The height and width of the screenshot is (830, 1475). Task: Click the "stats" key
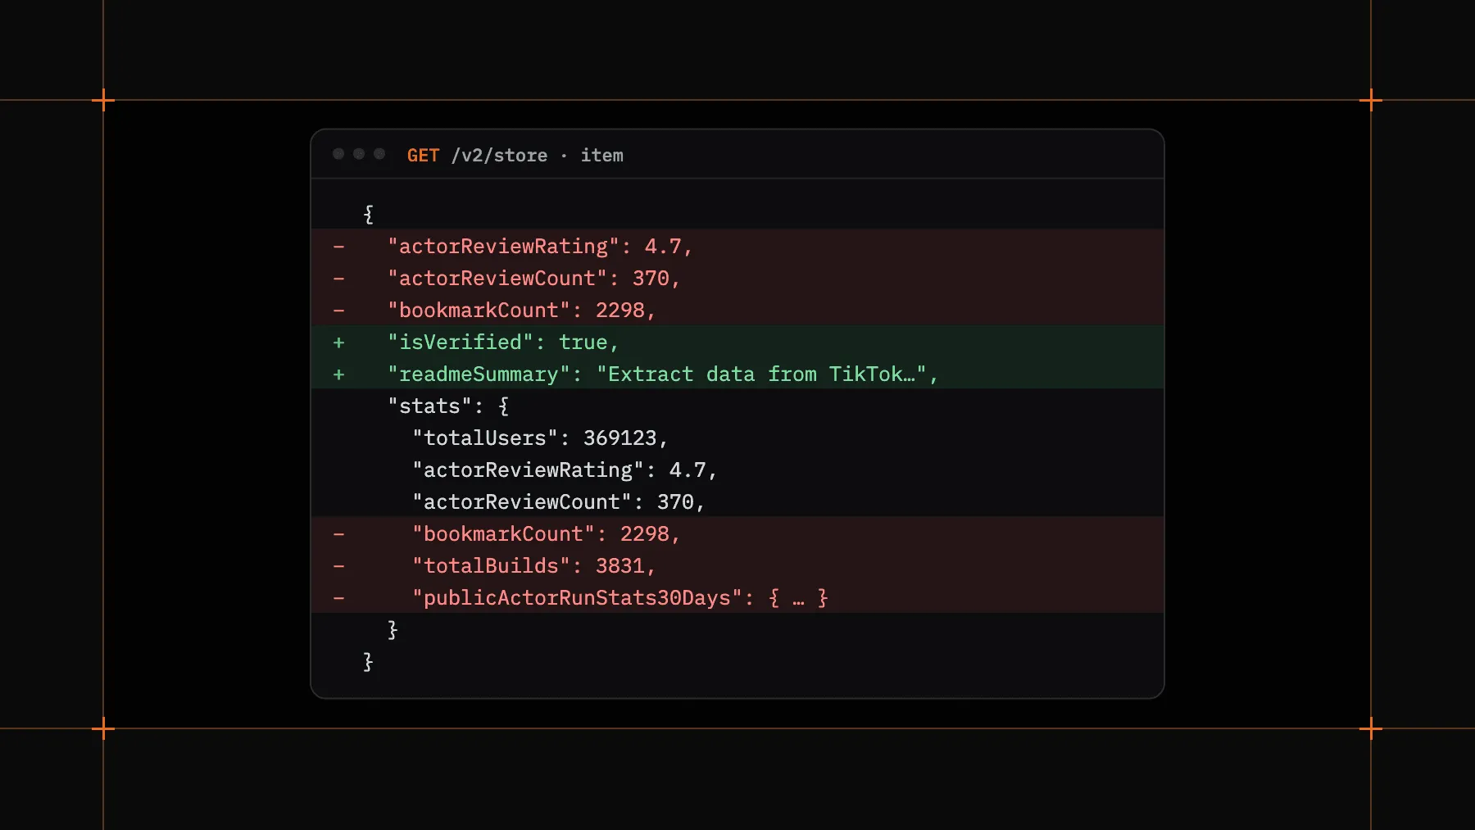[x=429, y=406]
